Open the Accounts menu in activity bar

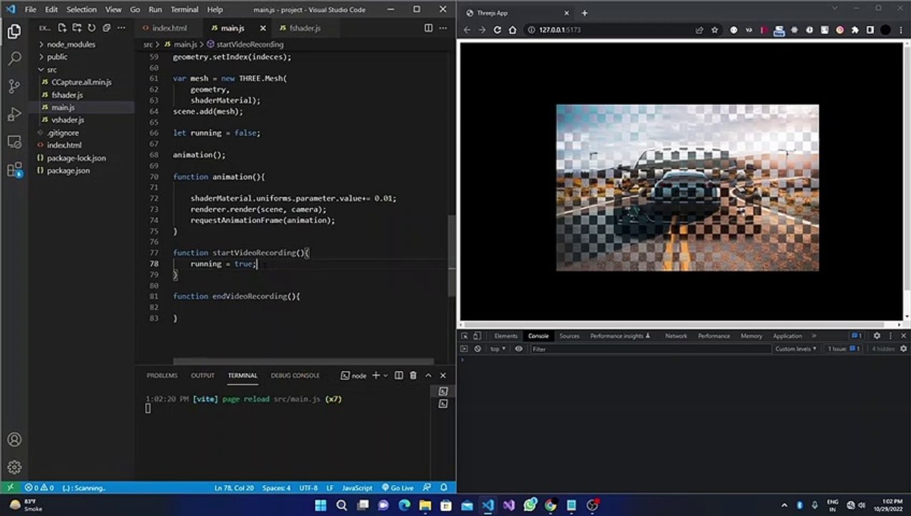tap(14, 439)
